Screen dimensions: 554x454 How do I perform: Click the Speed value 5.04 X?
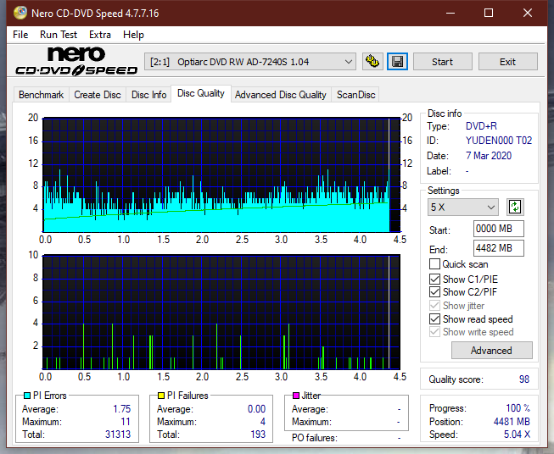coord(517,435)
